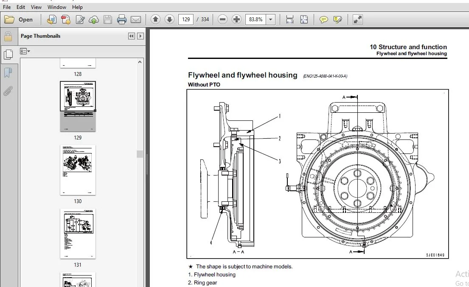Viewport: 469px width, 287px height.
Task: Click the 'A – A' section label under drawing
Action: [x=239, y=252]
